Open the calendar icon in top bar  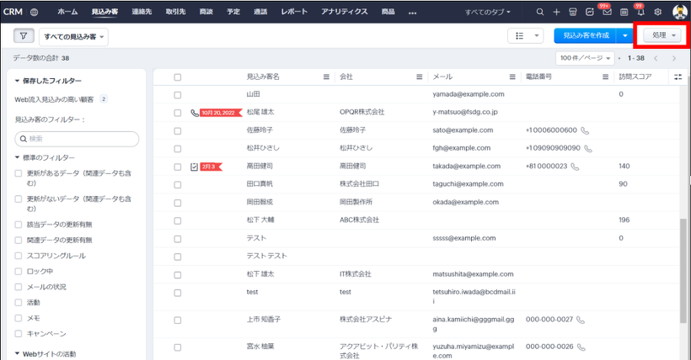point(624,13)
